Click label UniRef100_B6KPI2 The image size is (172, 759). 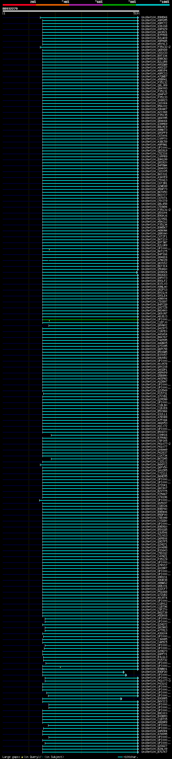point(154,464)
